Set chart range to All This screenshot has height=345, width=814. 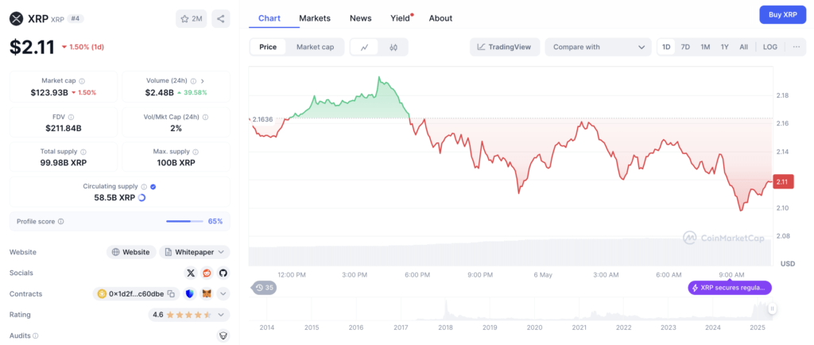[x=743, y=47]
